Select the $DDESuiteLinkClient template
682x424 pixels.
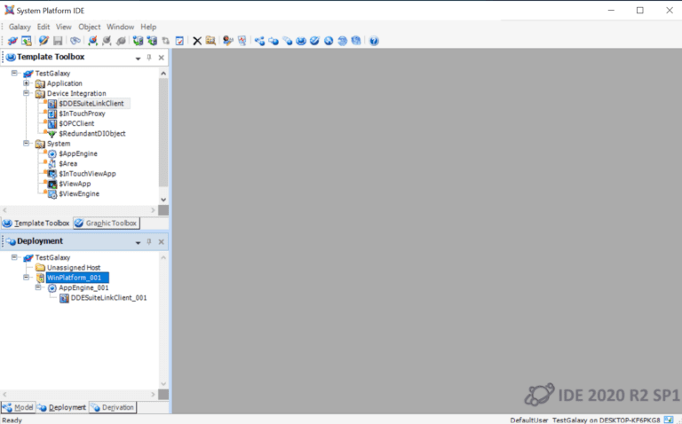pyautogui.click(x=91, y=104)
